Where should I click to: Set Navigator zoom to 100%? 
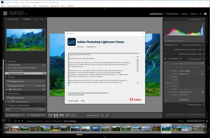coord(35,19)
